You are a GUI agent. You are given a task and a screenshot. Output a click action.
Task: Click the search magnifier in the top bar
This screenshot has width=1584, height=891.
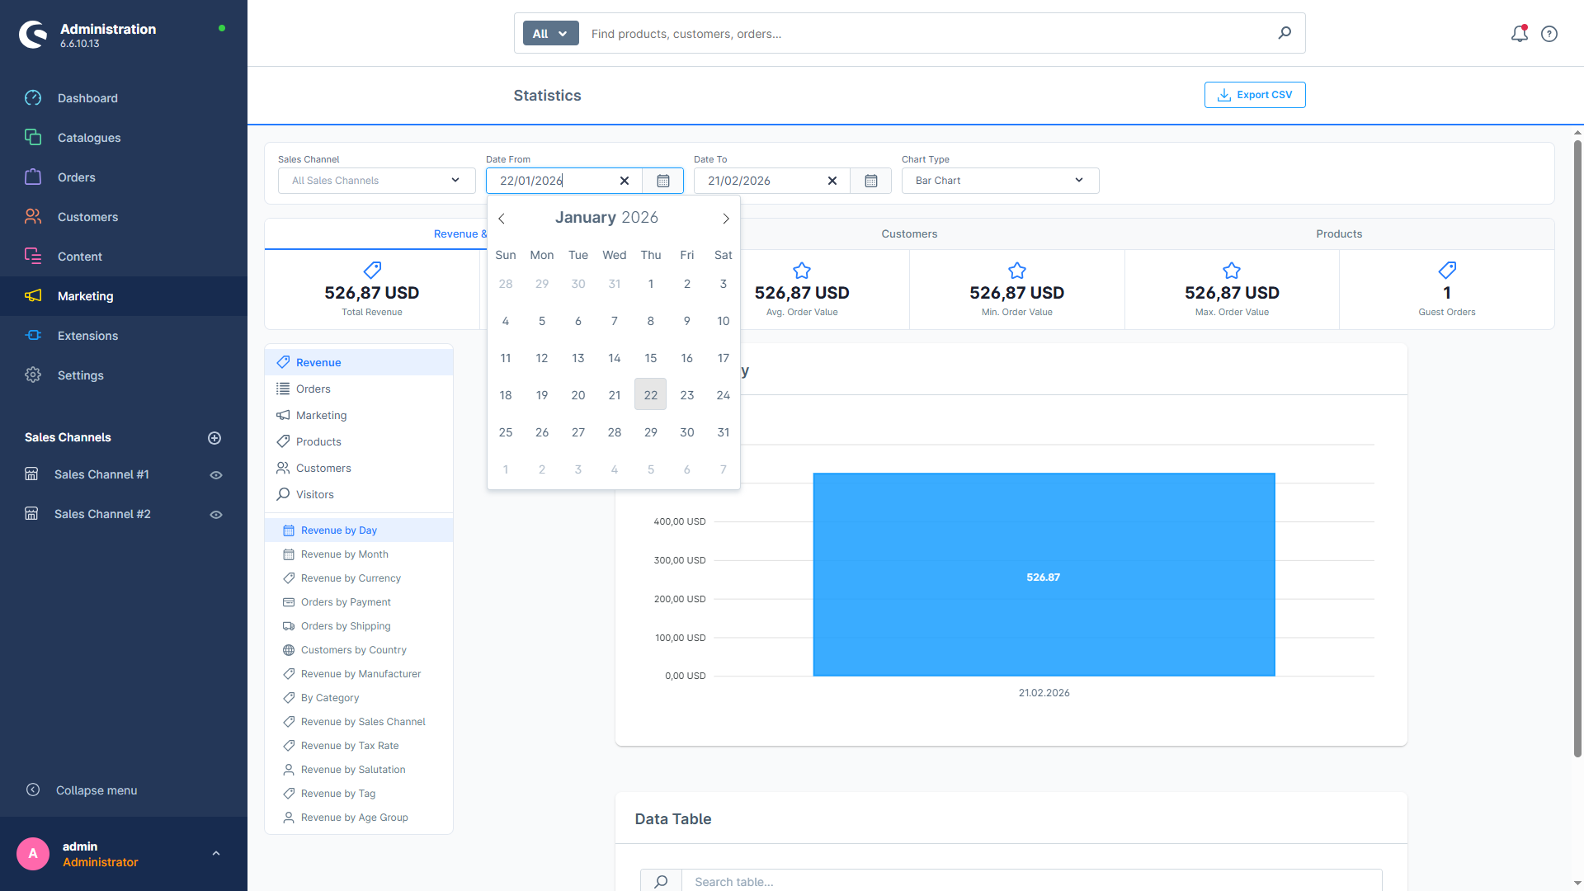click(x=1284, y=33)
